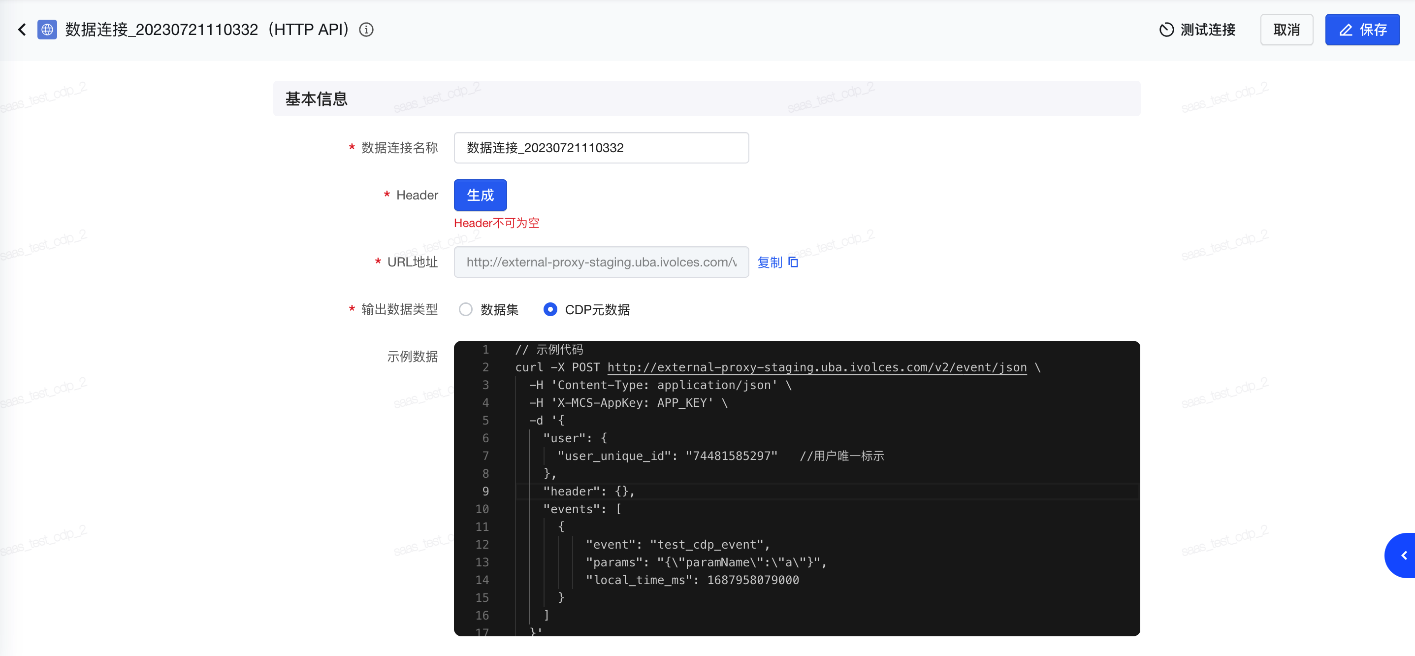1415x656 pixels.
Task: Click the 输出数据类型 field label
Action: point(399,309)
